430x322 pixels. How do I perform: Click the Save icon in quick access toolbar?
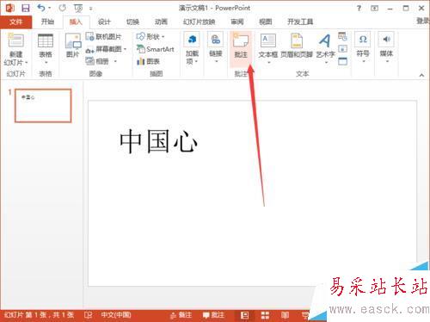point(26,8)
